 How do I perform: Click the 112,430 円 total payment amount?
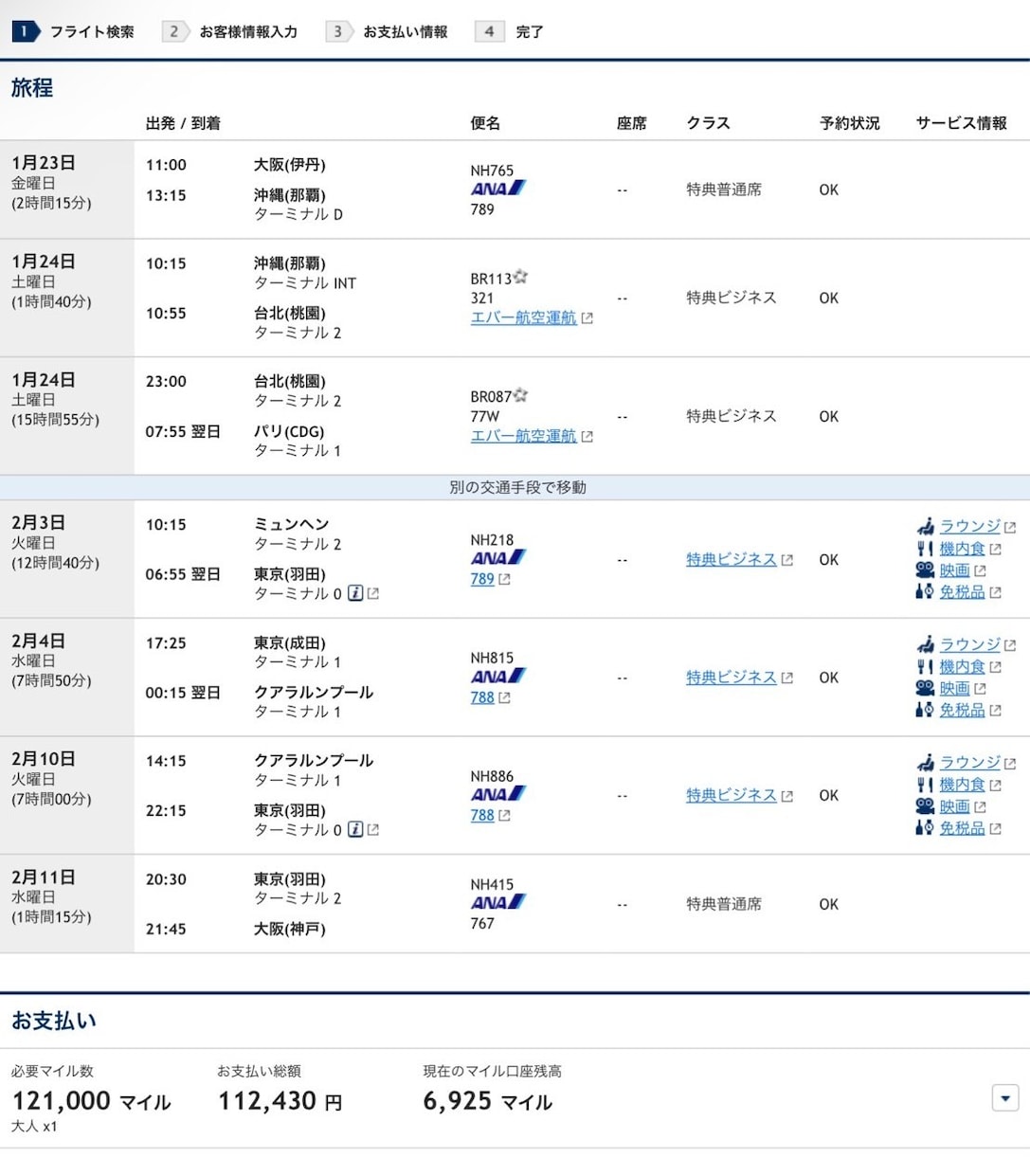click(280, 1101)
